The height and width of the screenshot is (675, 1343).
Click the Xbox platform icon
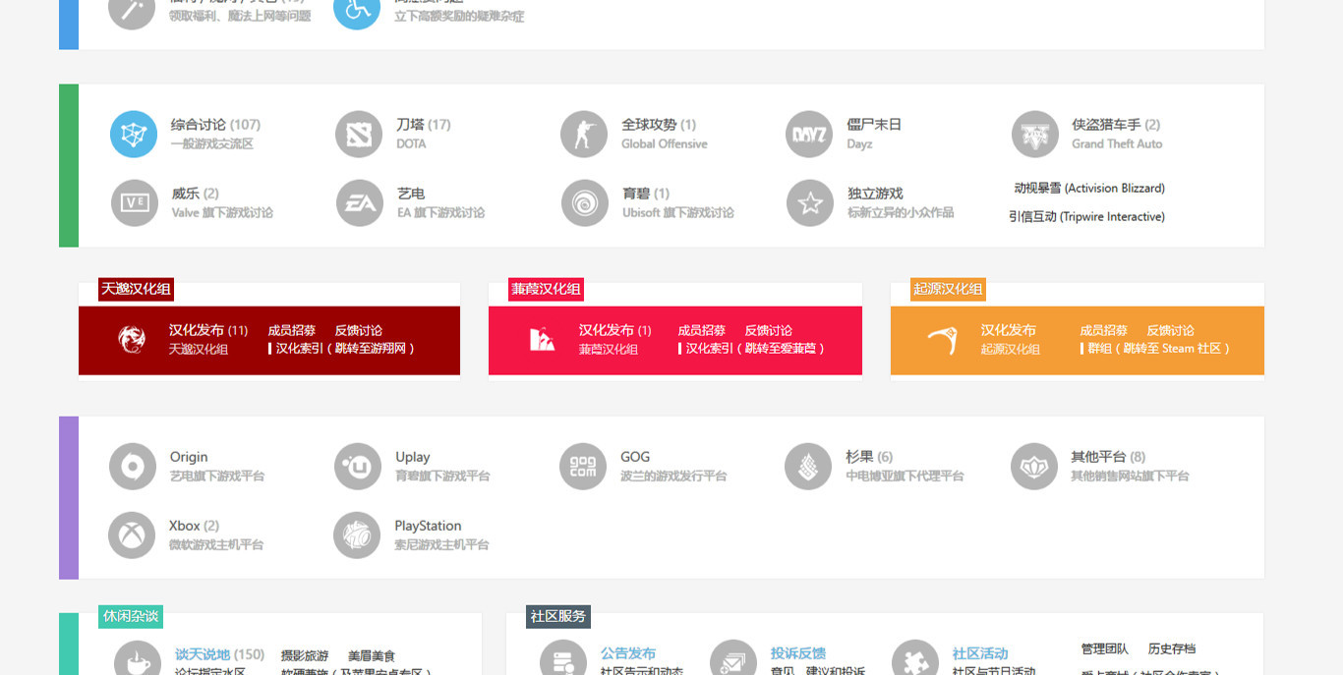pos(132,535)
